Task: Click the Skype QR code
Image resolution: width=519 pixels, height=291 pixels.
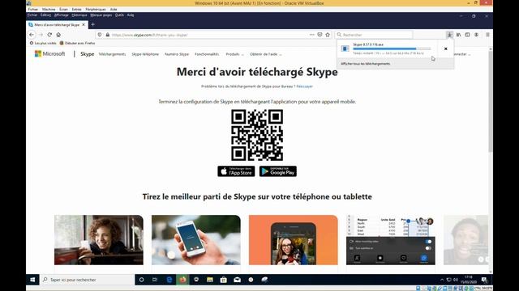Action: (x=257, y=135)
